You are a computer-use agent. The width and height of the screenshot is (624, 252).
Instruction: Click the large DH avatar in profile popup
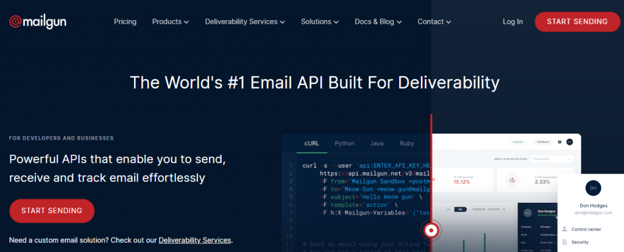tap(593, 188)
